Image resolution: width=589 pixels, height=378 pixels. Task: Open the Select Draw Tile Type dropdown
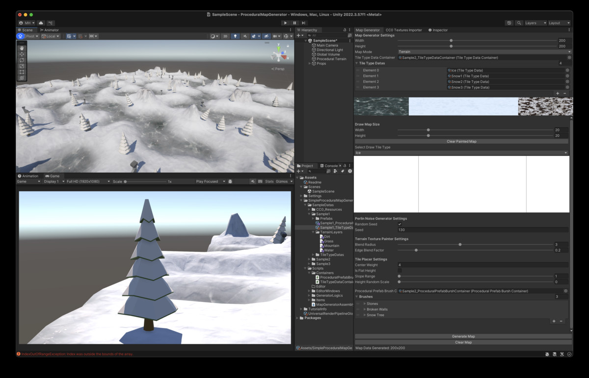pos(461,153)
